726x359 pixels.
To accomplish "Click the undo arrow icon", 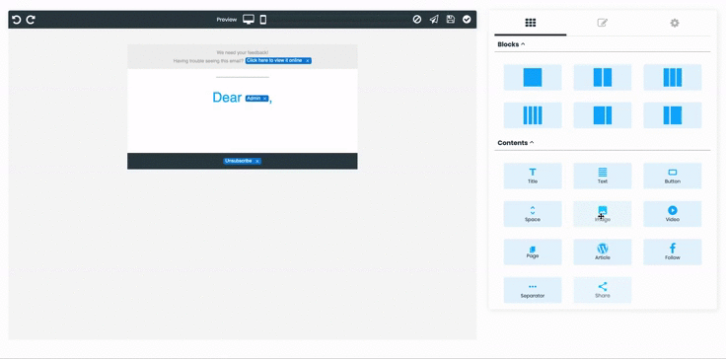I will (x=16, y=20).
